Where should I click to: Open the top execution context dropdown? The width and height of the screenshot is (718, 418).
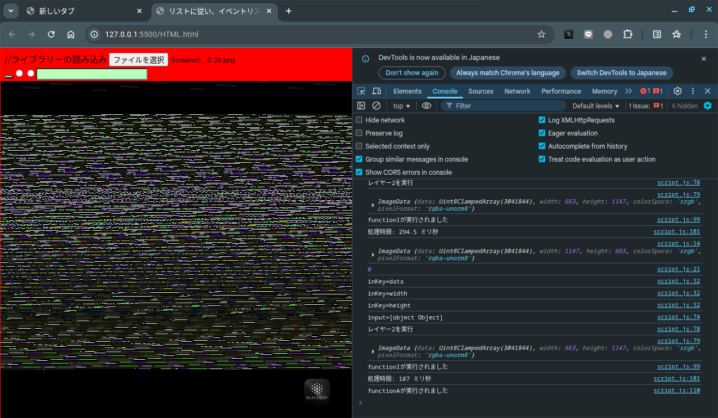point(400,106)
